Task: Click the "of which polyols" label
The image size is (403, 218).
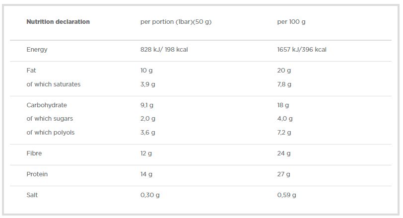Action: point(50,133)
